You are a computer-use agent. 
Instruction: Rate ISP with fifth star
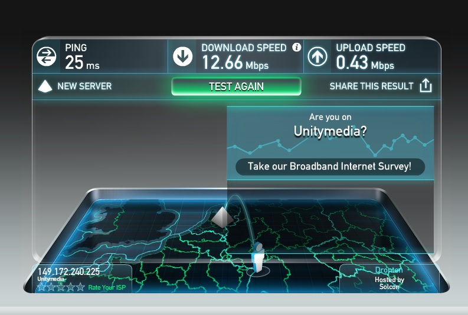pyautogui.click(x=80, y=287)
